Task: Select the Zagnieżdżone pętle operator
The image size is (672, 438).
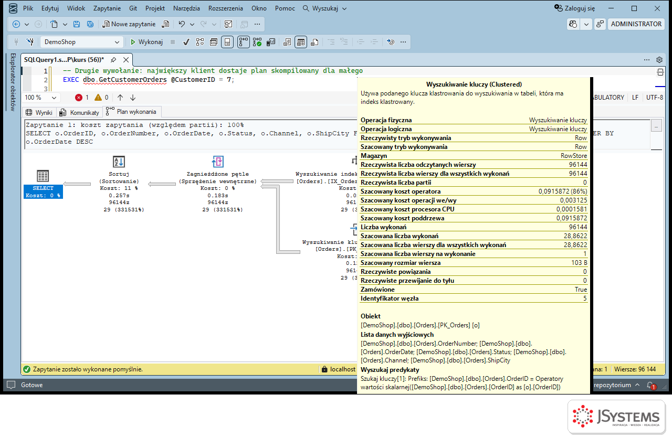Action: 218,184
